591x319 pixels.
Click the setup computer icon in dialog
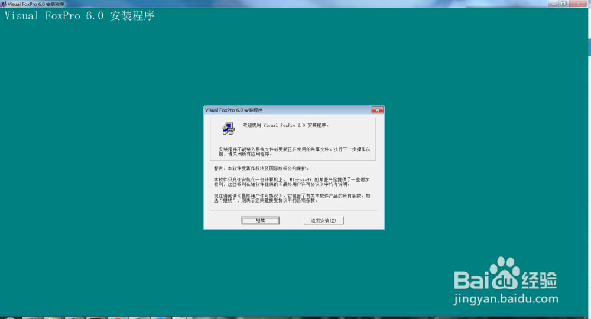[228, 128]
